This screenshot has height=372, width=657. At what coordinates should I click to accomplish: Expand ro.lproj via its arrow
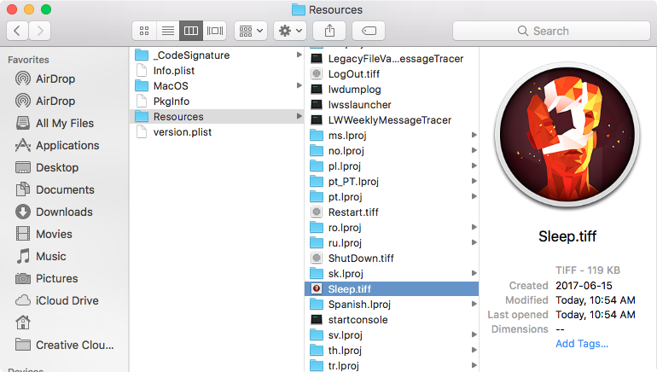[x=474, y=227]
